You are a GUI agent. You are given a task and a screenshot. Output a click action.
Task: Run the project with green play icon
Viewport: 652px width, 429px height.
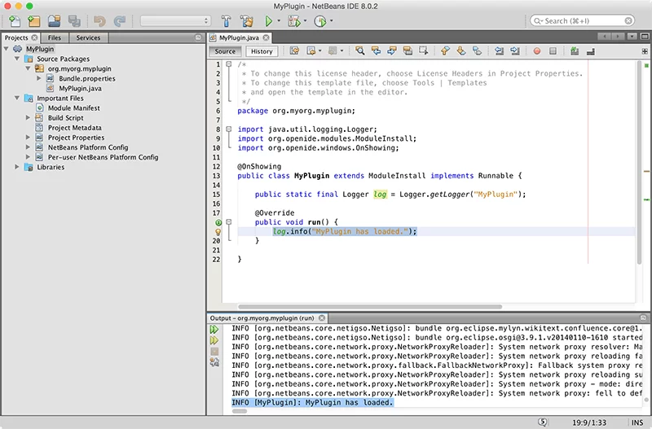coord(269,21)
